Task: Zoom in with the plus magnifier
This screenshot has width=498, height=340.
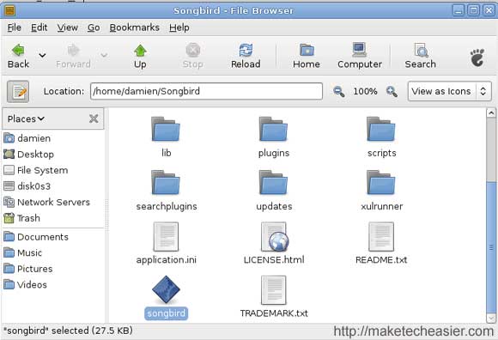Action: coord(392,91)
